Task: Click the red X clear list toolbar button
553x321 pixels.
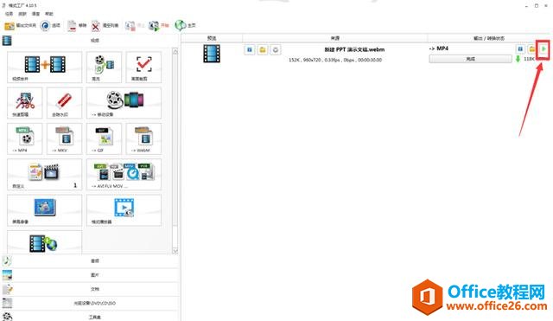Action: click(x=105, y=25)
